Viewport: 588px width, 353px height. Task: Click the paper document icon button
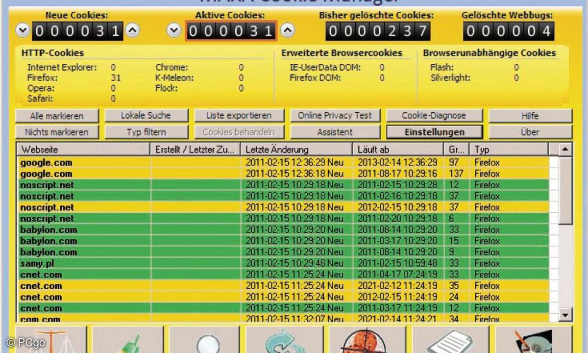(450, 340)
